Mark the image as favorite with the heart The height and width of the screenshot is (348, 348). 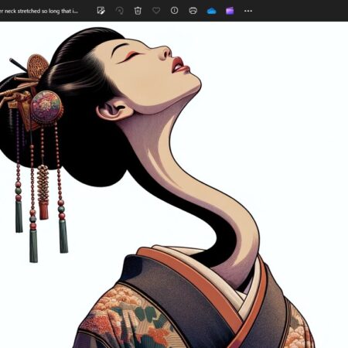tap(156, 11)
